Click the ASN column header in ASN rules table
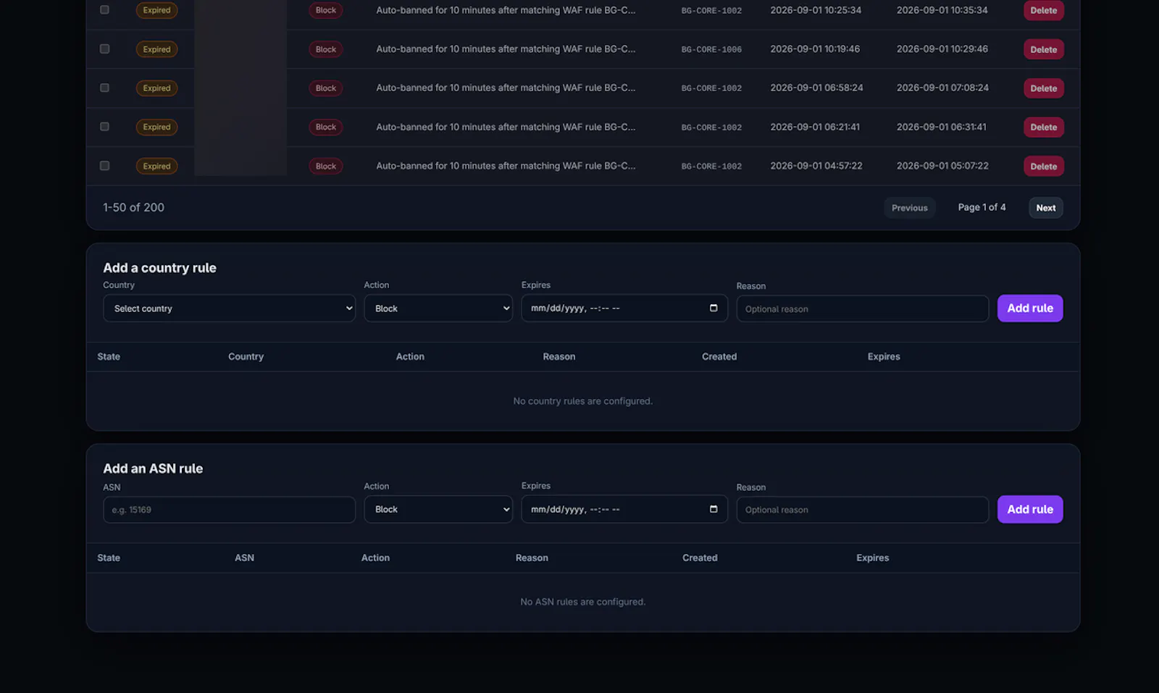The width and height of the screenshot is (1159, 693). click(x=244, y=558)
